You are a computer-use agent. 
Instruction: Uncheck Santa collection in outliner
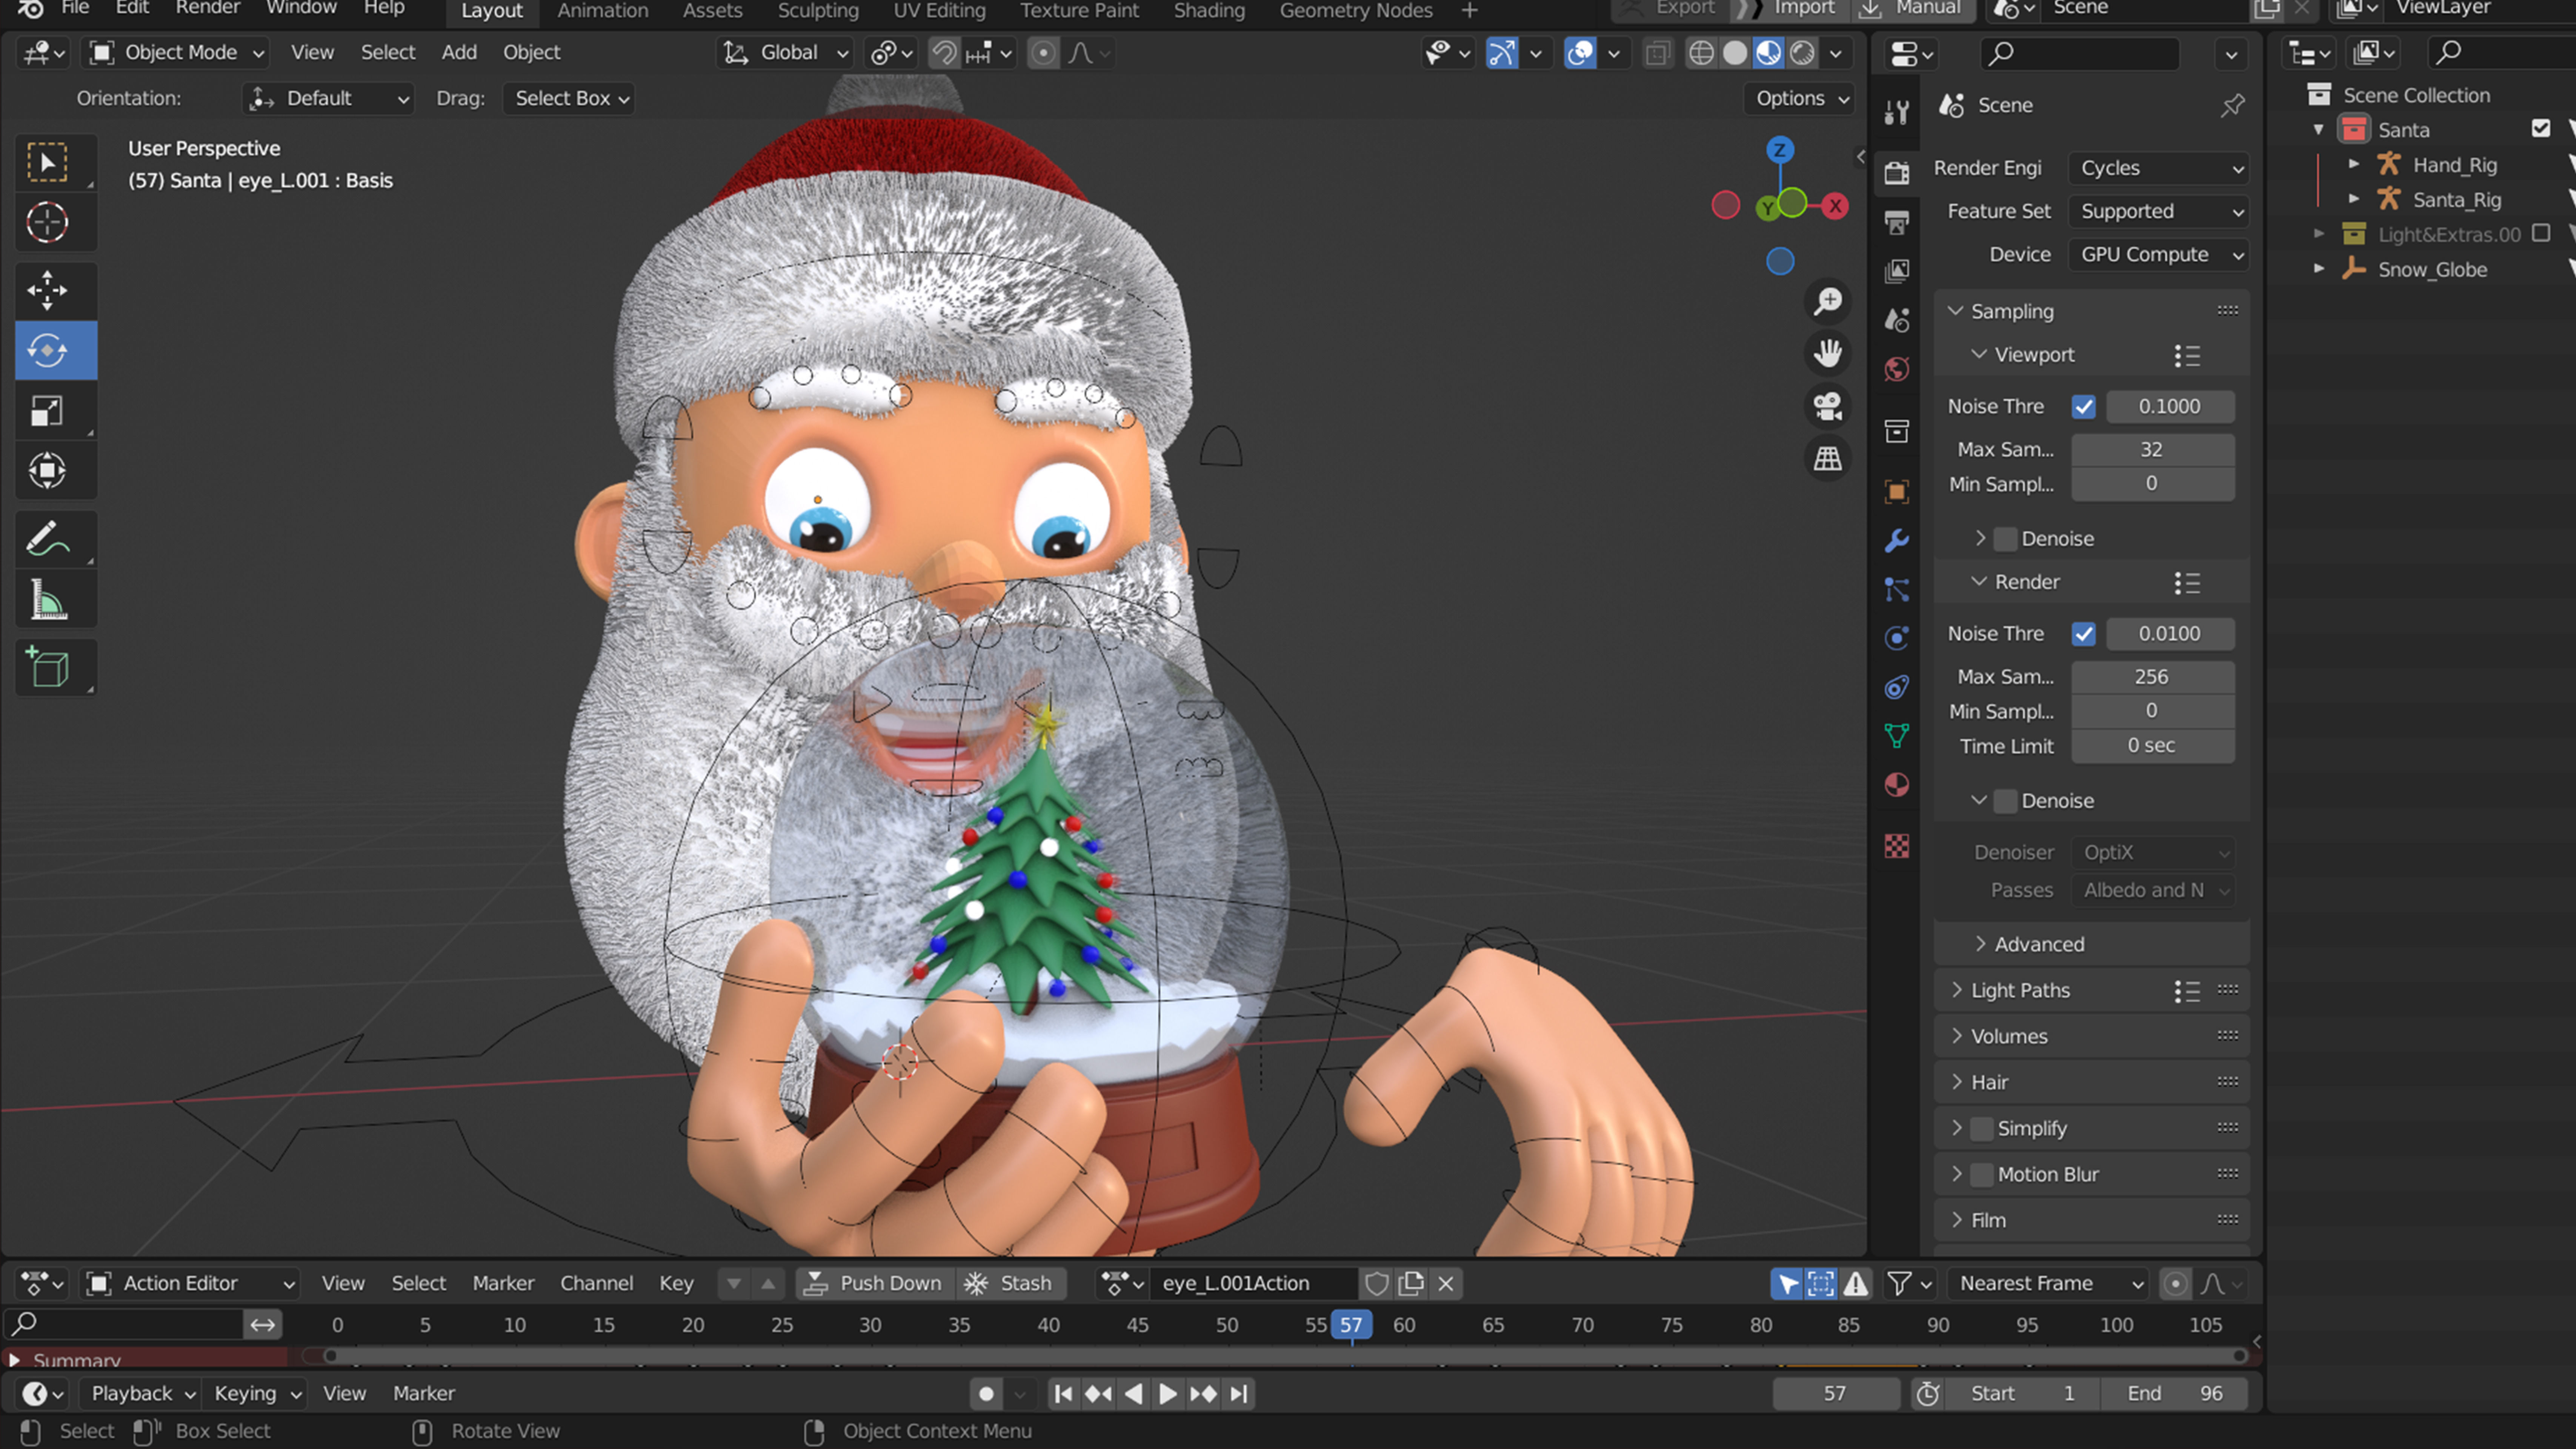[2540, 129]
